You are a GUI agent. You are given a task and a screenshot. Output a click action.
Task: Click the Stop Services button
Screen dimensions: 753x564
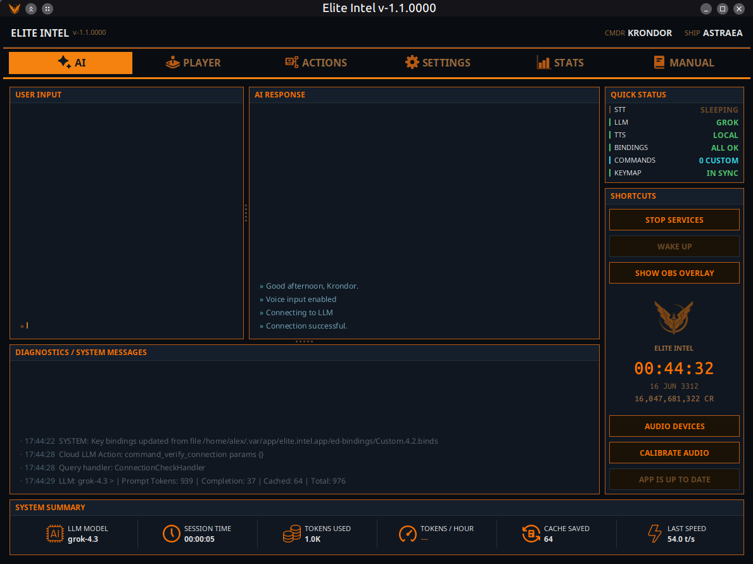674,220
